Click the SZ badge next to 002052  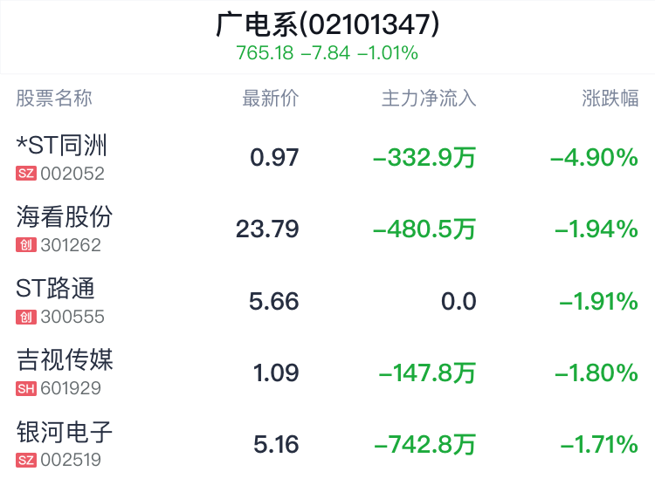tap(26, 174)
